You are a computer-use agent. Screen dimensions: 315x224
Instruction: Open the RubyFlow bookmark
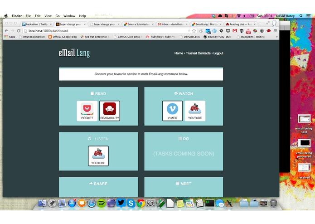(161, 37)
